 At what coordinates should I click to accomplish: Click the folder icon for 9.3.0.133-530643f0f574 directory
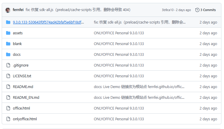point(8,22)
